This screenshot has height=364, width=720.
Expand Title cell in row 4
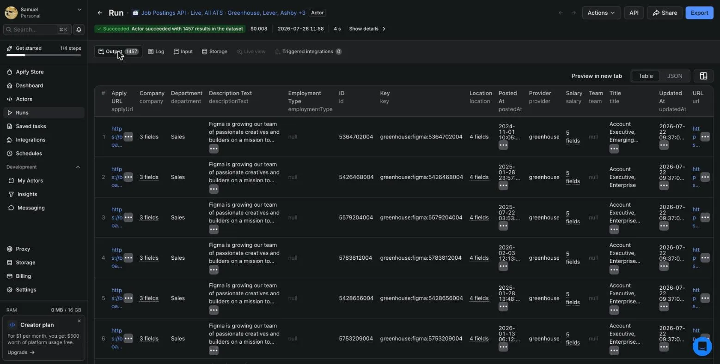(x=614, y=270)
